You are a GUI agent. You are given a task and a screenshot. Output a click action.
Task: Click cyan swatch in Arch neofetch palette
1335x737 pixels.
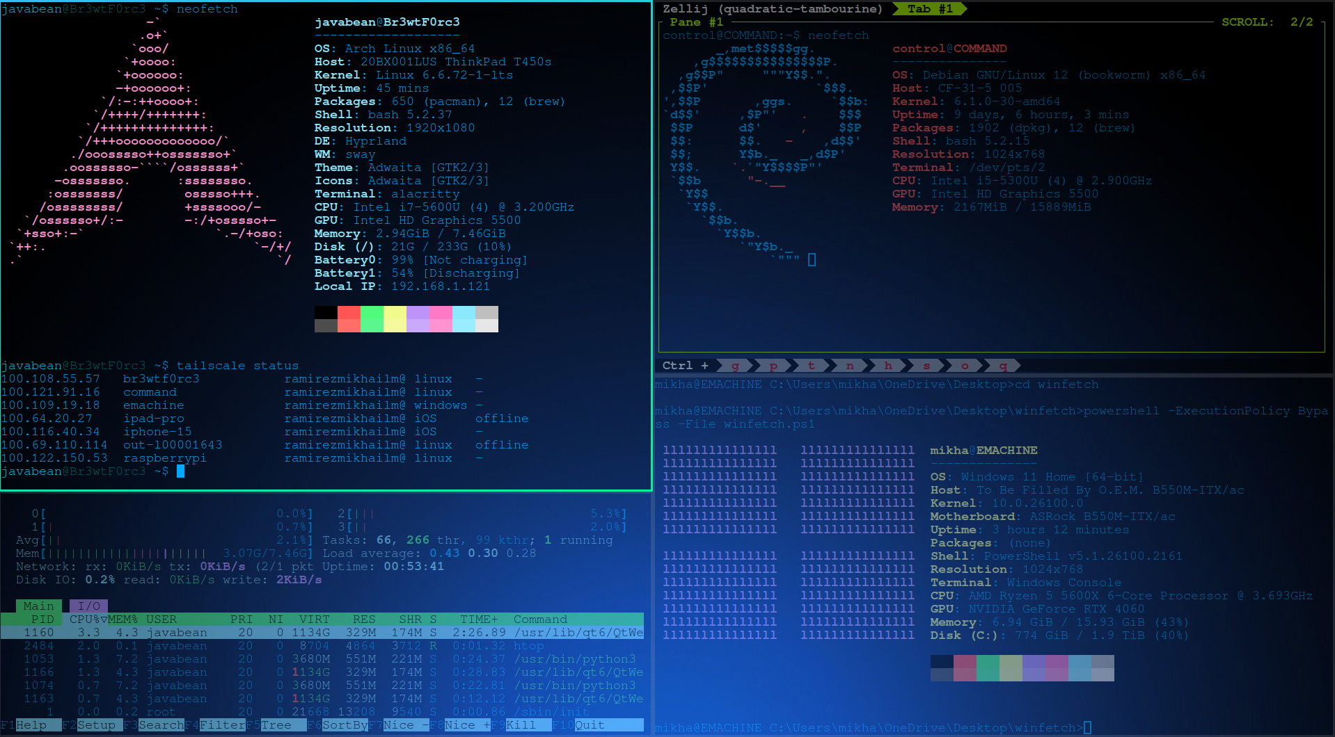pos(464,318)
